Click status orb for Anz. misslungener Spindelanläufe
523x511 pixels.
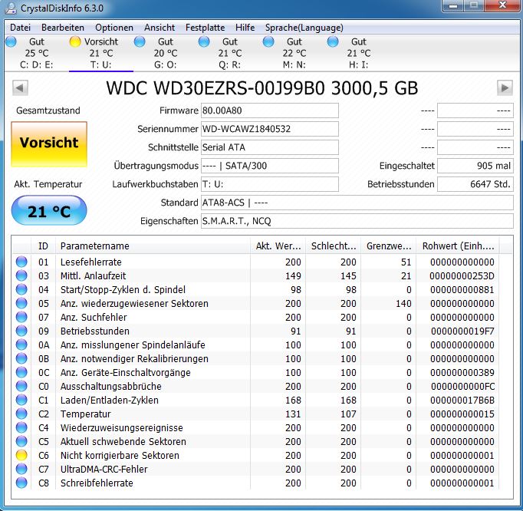pyautogui.click(x=21, y=345)
